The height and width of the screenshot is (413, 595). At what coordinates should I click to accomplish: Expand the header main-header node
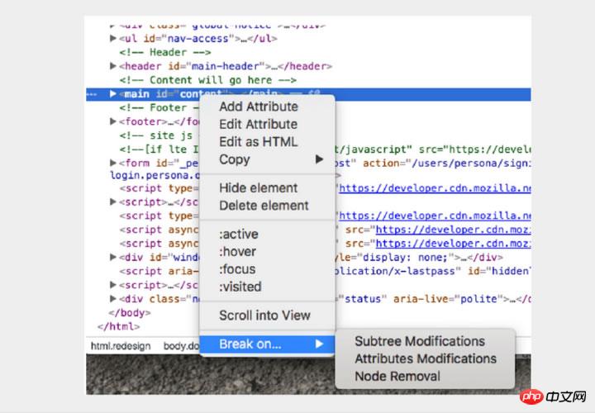click(112, 66)
